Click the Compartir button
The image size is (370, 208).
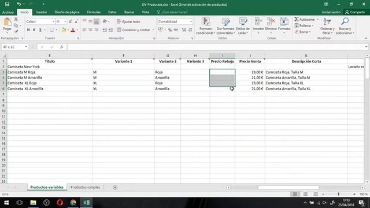(355, 12)
